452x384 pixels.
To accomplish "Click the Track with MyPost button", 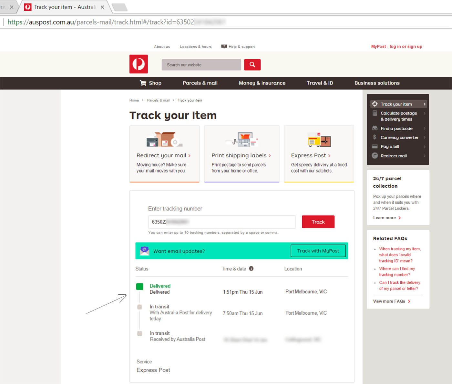I will (x=318, y=251).
